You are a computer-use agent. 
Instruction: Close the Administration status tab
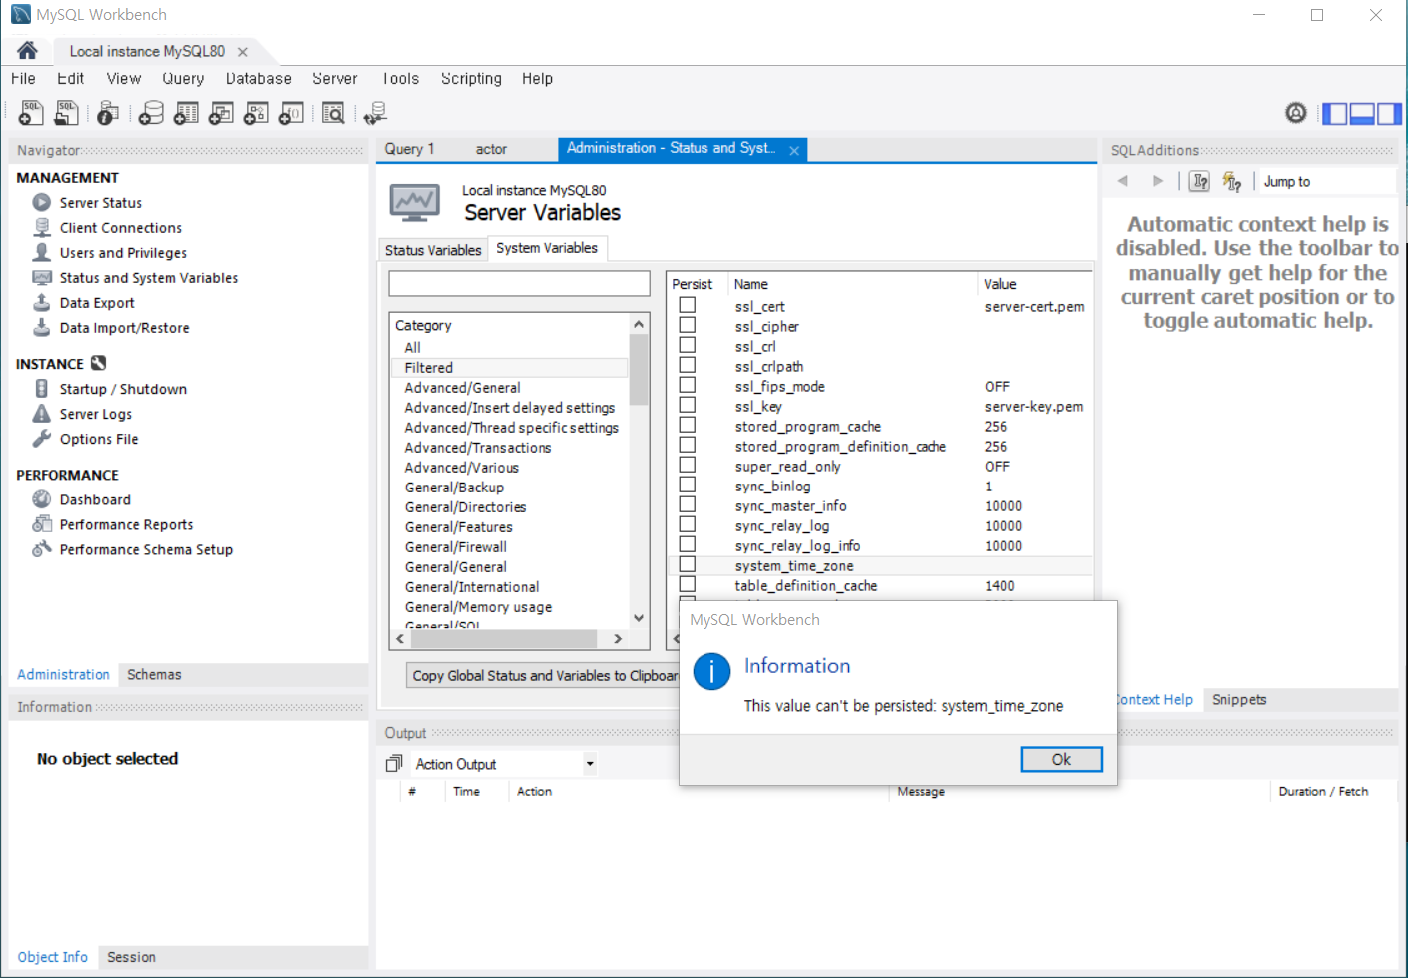(794, 150)
